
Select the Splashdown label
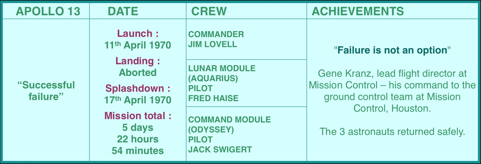coord(138,88)
